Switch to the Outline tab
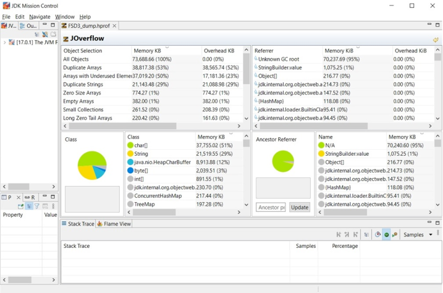443x293 pixels. (28, 26)
